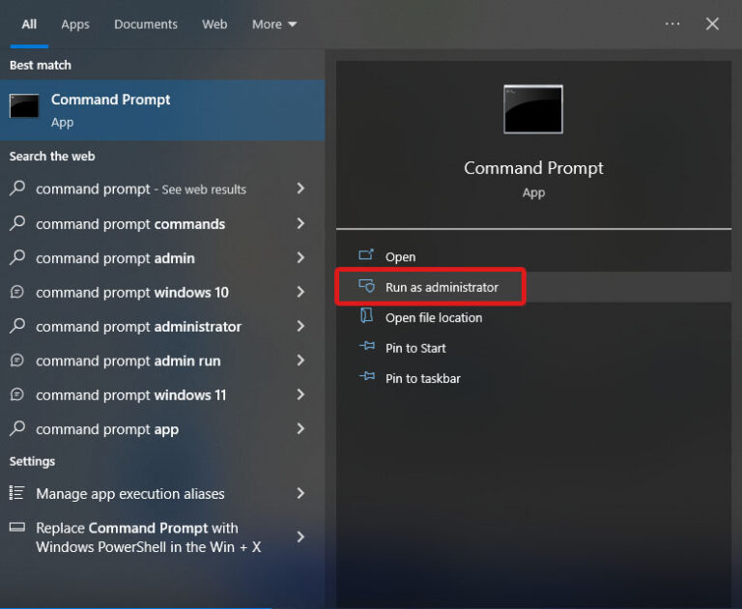Choose Run as administrator
Screen dimensions: 742x609
click(x=442, y=287)
